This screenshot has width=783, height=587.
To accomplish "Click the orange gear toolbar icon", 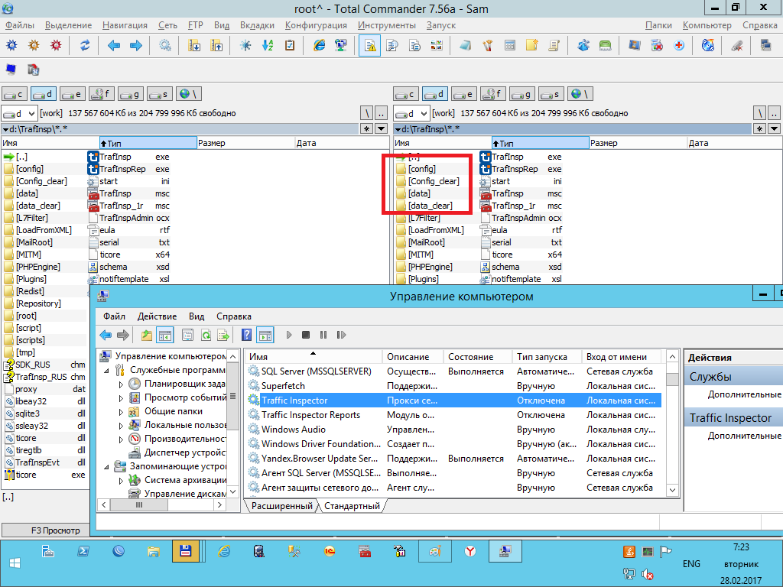I will (x=34, y=45).
